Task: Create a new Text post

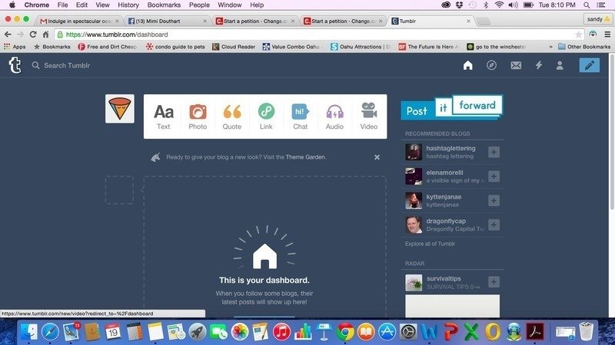Action: pyautogui.click(x=163, y=116)
